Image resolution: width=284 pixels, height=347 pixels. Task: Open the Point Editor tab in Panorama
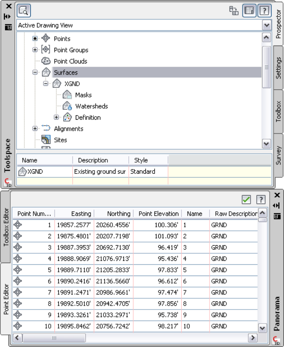point(6,299)
